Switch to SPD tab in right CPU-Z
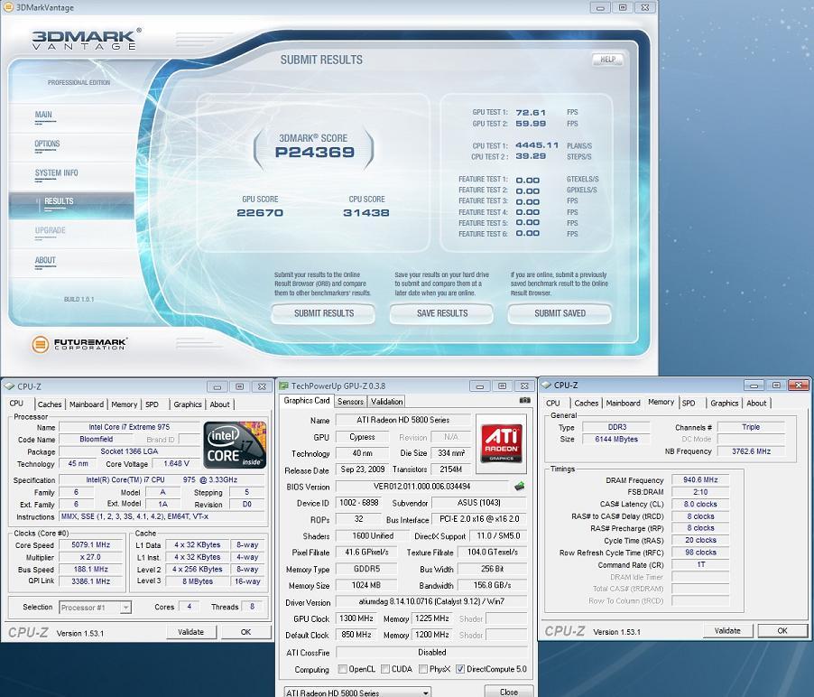Screen dimensions: 814x697 (689, 403)
